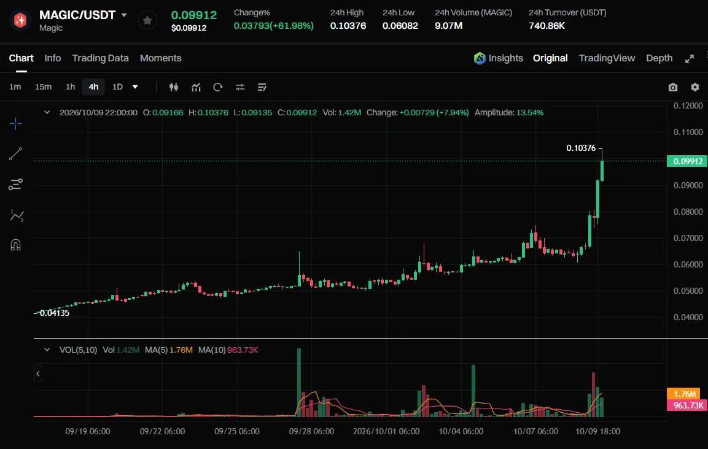This screenshot has width=708, height=449.
Task: Open the 1D timeframe dropdown arrow
Action: click(135, 87)
